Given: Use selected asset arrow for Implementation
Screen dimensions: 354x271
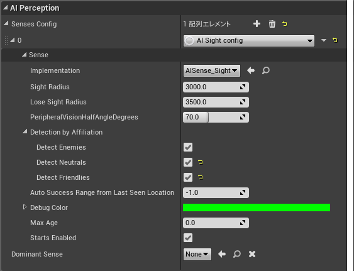Looking at the screenshot, I should click(x=251, y=70).
